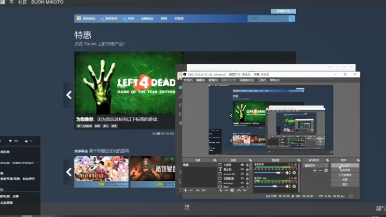Open the OBS Scene Collection (S) menu
Viewport: 386px width, 217px height.
coord(247,80)
